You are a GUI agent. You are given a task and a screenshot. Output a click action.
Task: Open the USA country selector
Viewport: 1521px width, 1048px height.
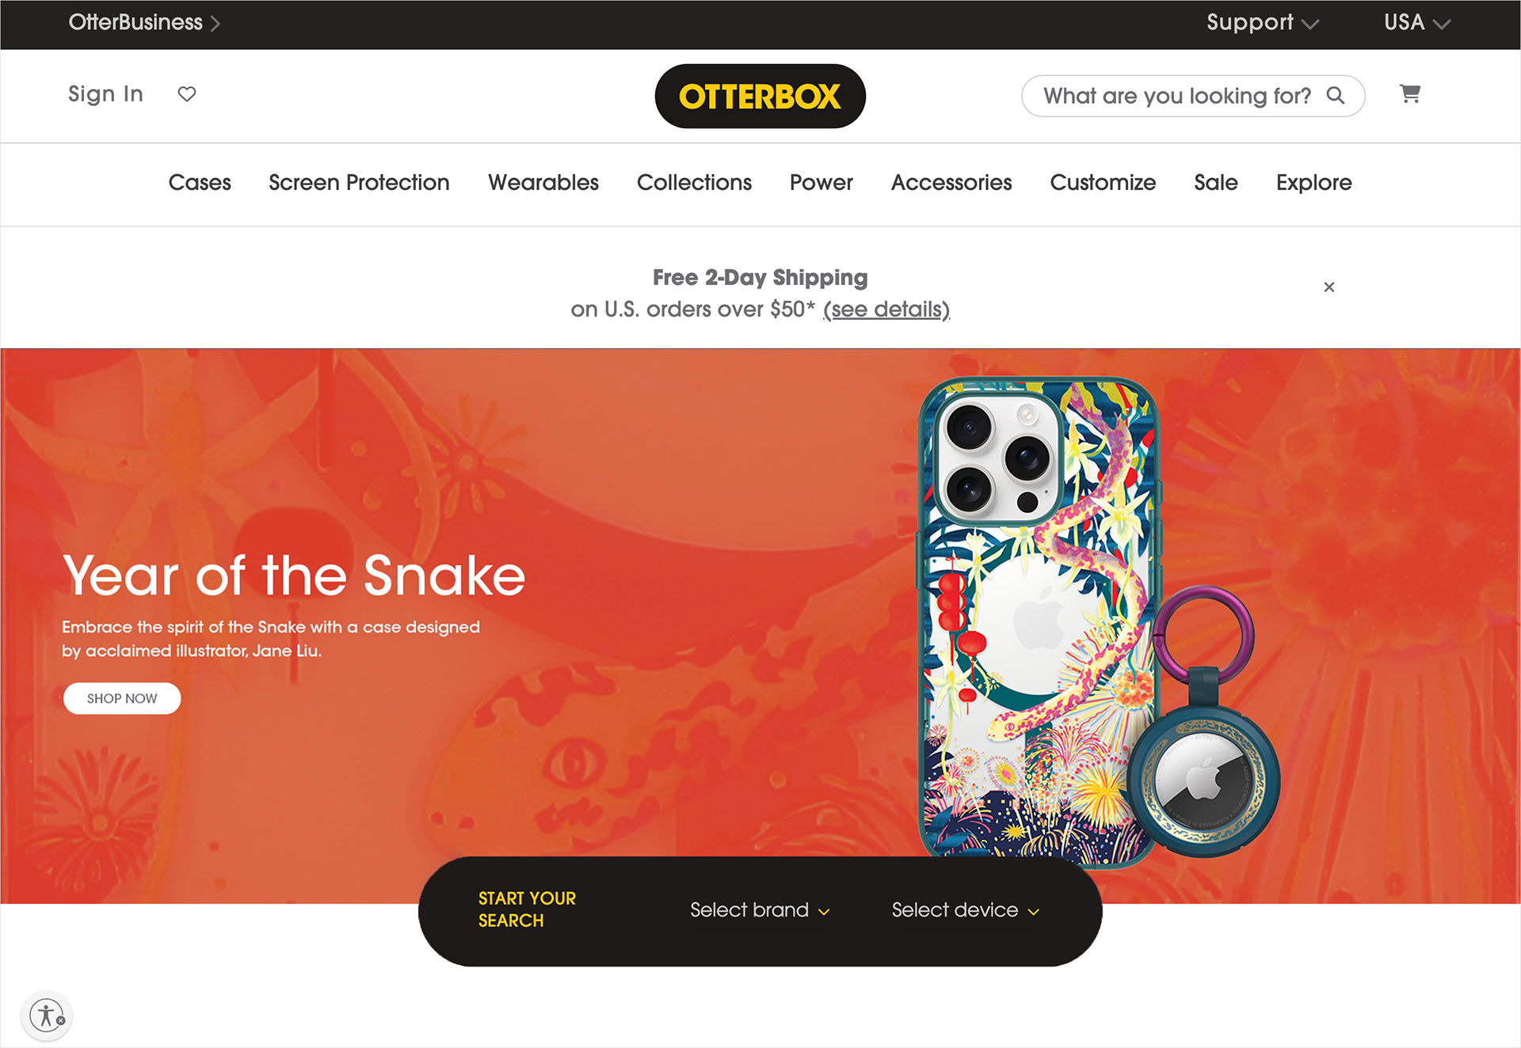[x=1417, y=23]
